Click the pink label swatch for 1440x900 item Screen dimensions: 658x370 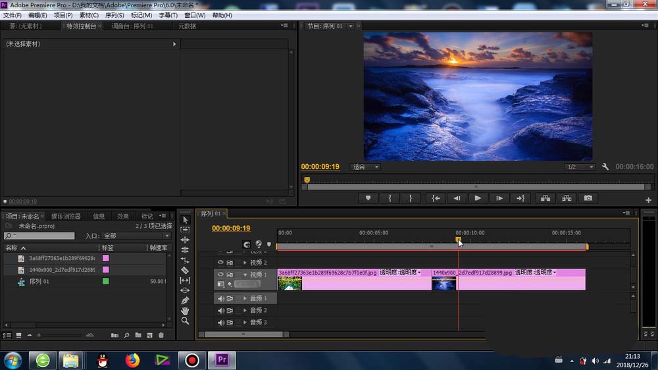[x=106, y=269]
